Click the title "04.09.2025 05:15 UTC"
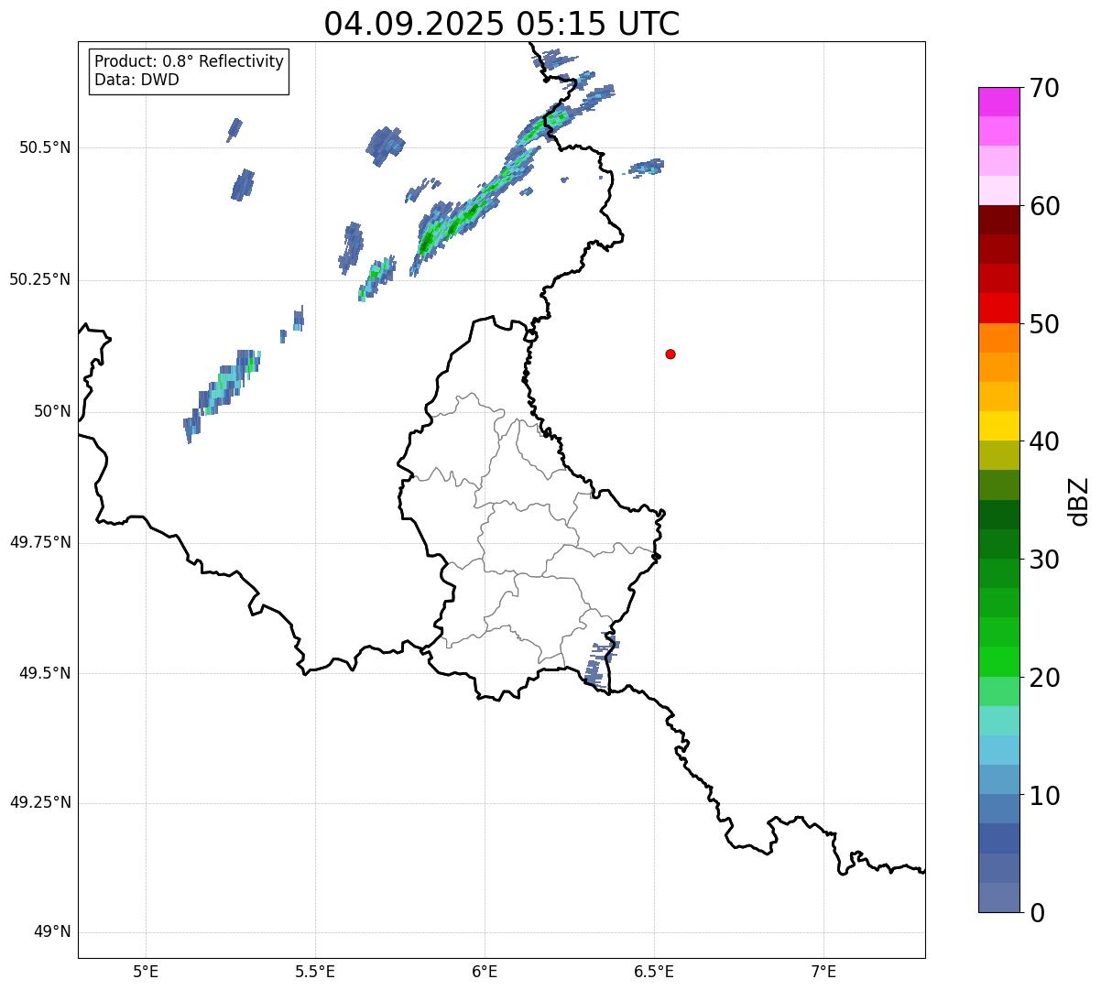Viewport: 1101px width, 990px height. click(502, 23)
